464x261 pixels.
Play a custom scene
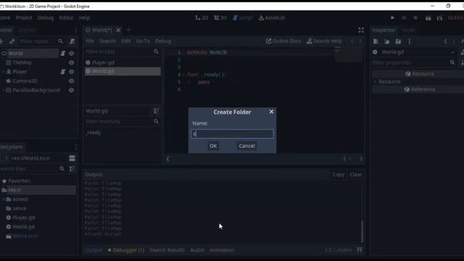[x=439, y=18]
